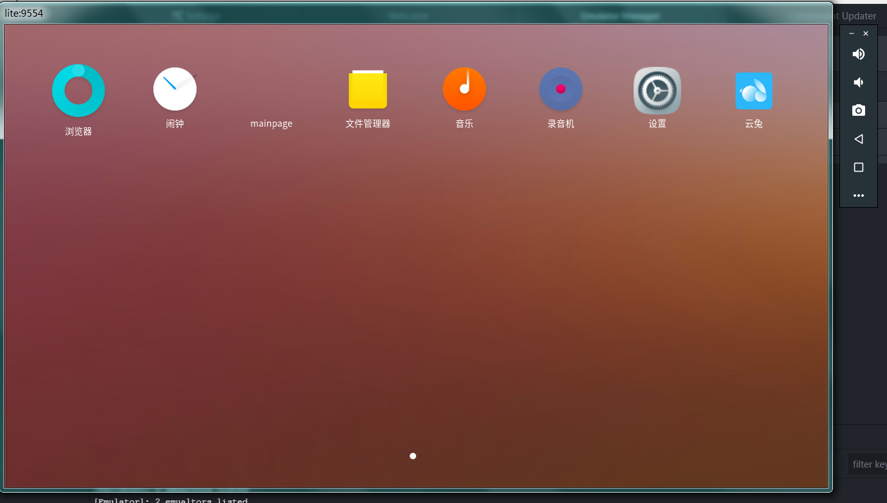
Task: Minimize the emulator side toolbar
Action: 852,33
